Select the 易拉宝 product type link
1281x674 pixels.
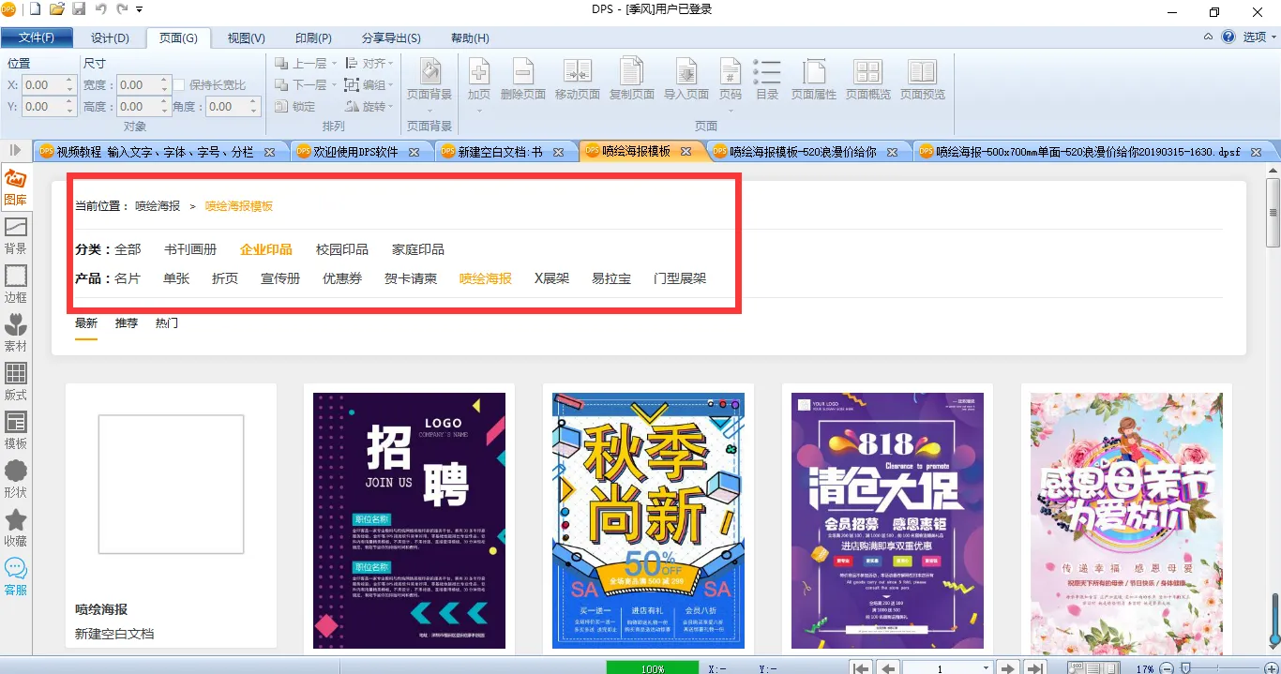[x=610, y=278]
